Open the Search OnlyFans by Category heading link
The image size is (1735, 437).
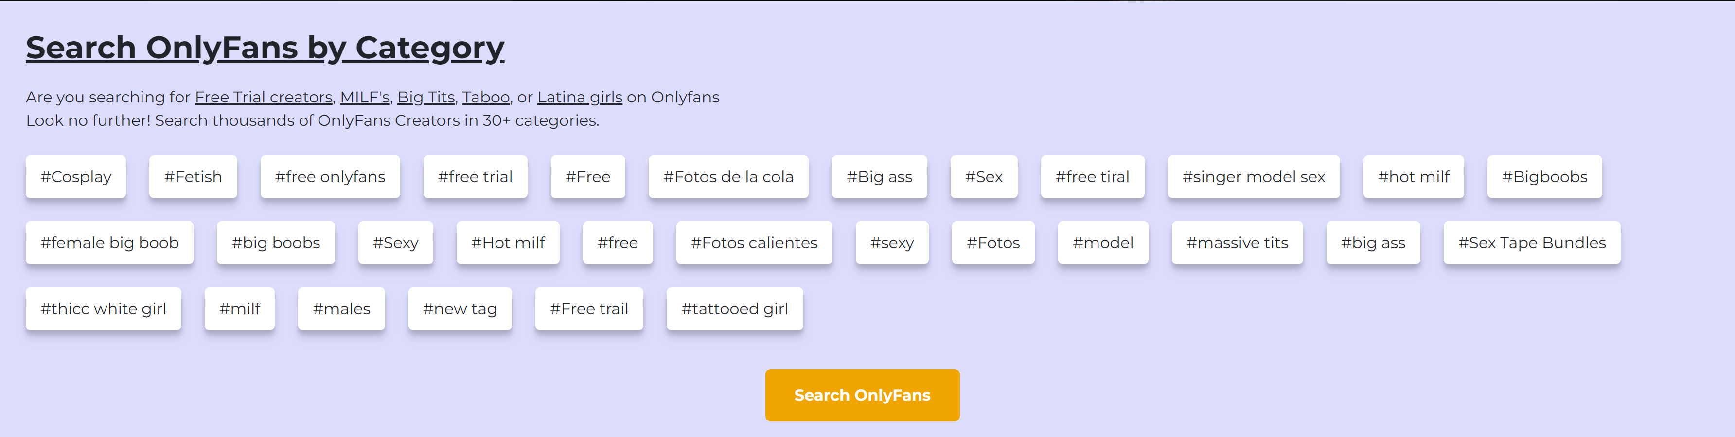[265, 48]
